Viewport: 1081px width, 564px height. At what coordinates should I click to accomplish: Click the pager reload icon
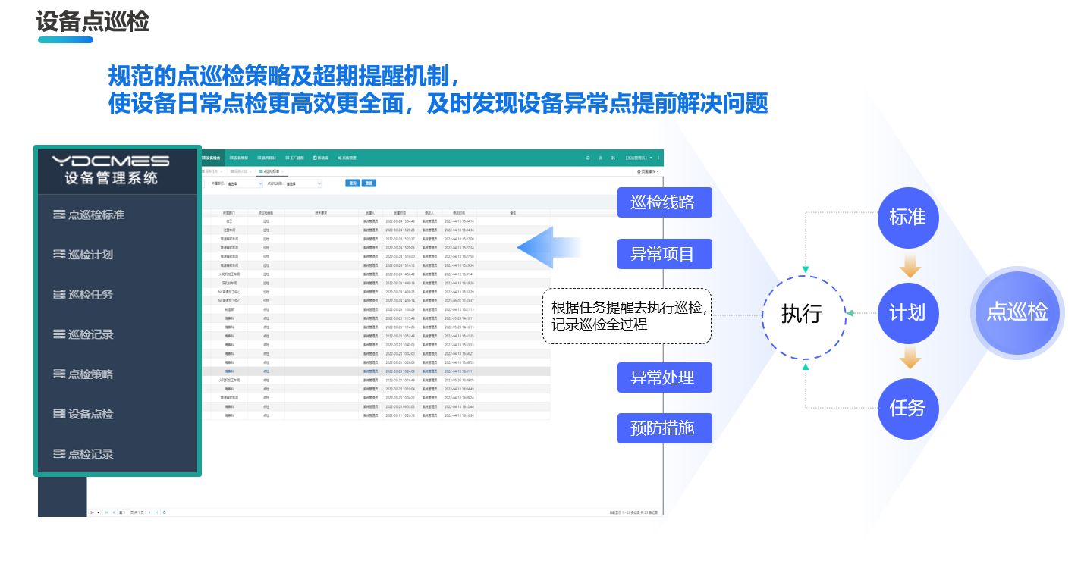(x=165, y=512)
